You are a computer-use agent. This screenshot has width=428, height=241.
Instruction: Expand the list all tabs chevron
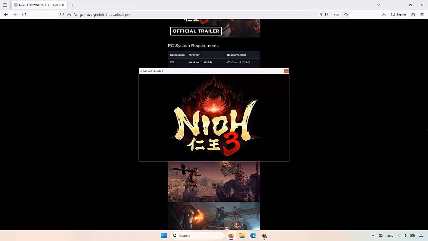(378, 5)
